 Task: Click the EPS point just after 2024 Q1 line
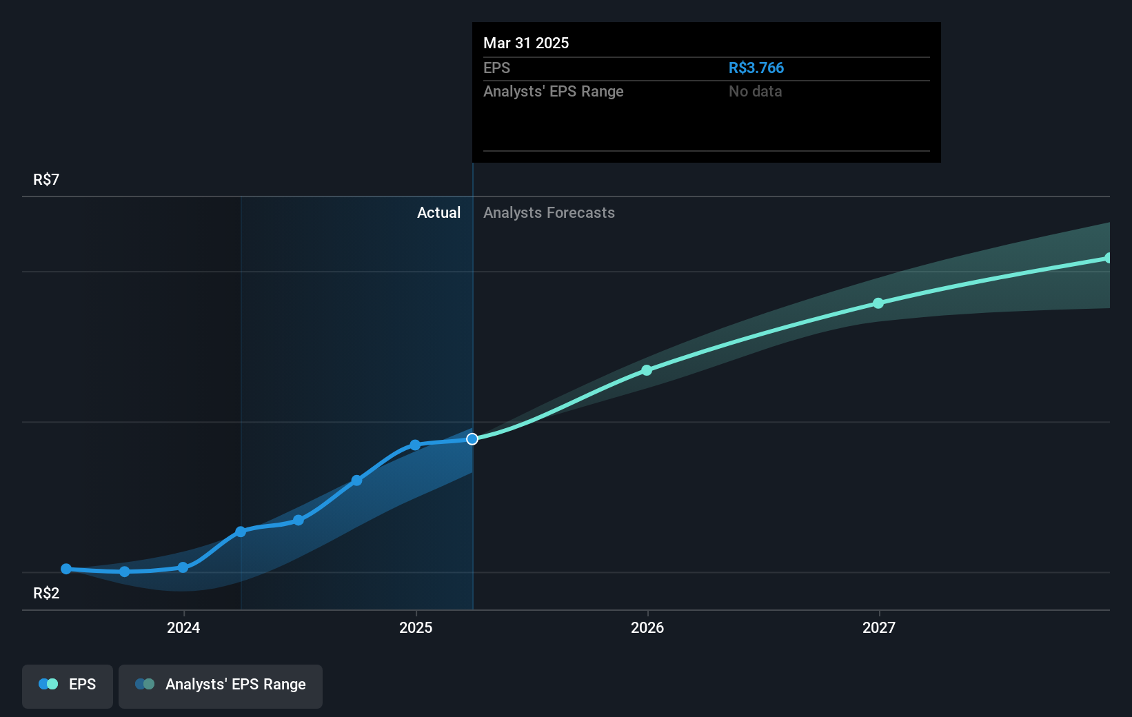click(241, 532)
